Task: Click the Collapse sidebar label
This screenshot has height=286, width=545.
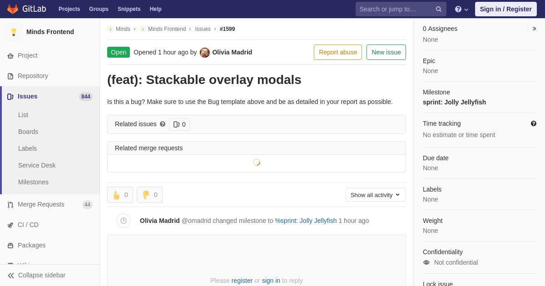Action: 42,275
